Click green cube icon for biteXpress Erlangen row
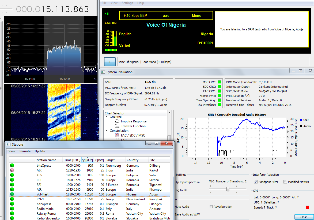314x220 pixels. click(12, 204)
